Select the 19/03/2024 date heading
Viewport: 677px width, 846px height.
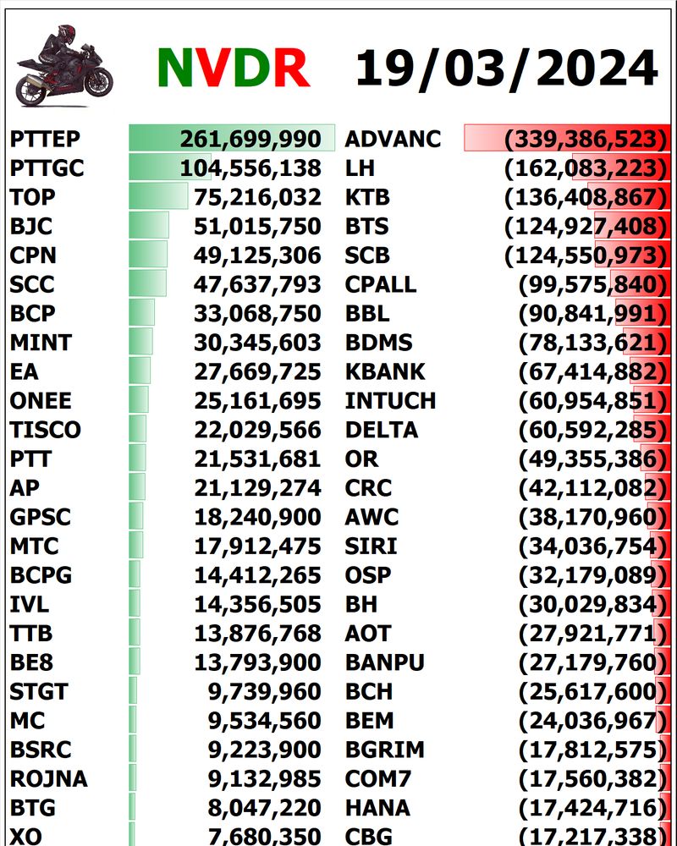click(x=505, y=68)
